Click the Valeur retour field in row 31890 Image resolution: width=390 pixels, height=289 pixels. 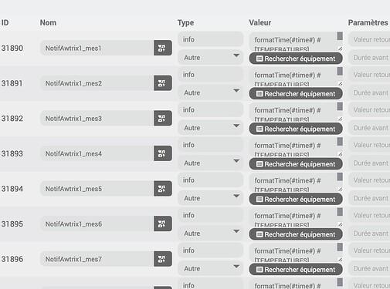(369, 39)
